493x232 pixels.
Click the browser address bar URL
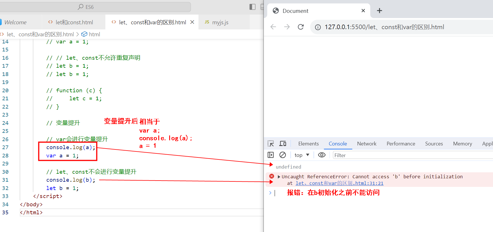384,27
